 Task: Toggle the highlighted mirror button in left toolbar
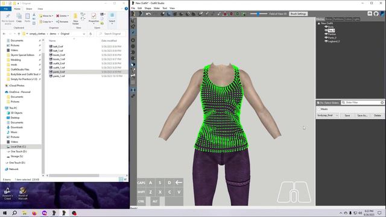point(133,90)
